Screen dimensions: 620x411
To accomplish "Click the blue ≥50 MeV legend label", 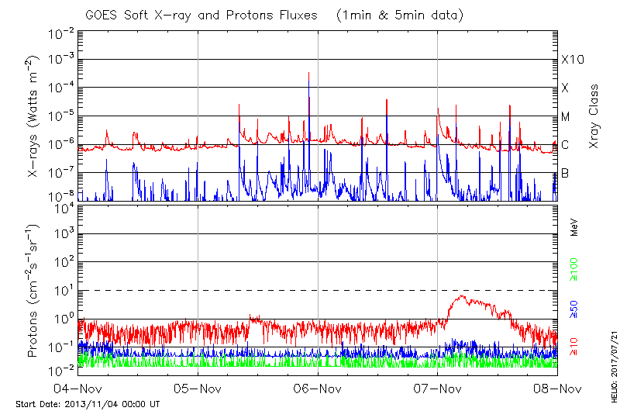I will [x=574, y=308].
